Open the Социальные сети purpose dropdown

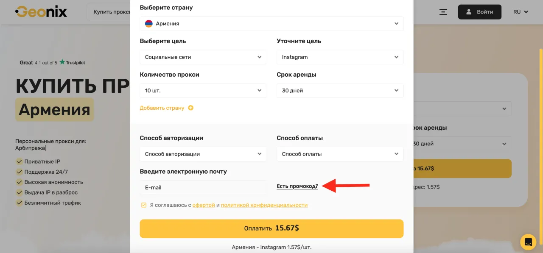[x=203, y=57]
